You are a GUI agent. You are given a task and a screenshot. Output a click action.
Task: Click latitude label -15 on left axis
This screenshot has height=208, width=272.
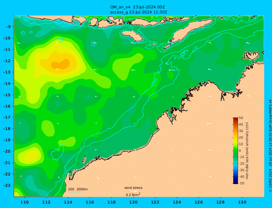click(x=7, y=95)
